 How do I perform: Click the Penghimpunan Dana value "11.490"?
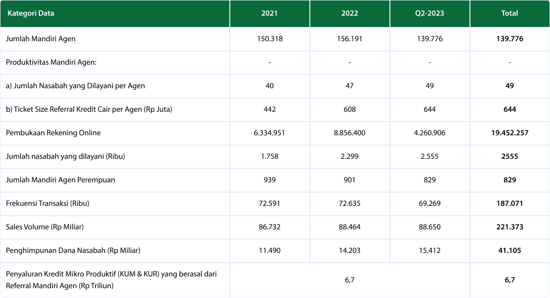coord(270,250)
